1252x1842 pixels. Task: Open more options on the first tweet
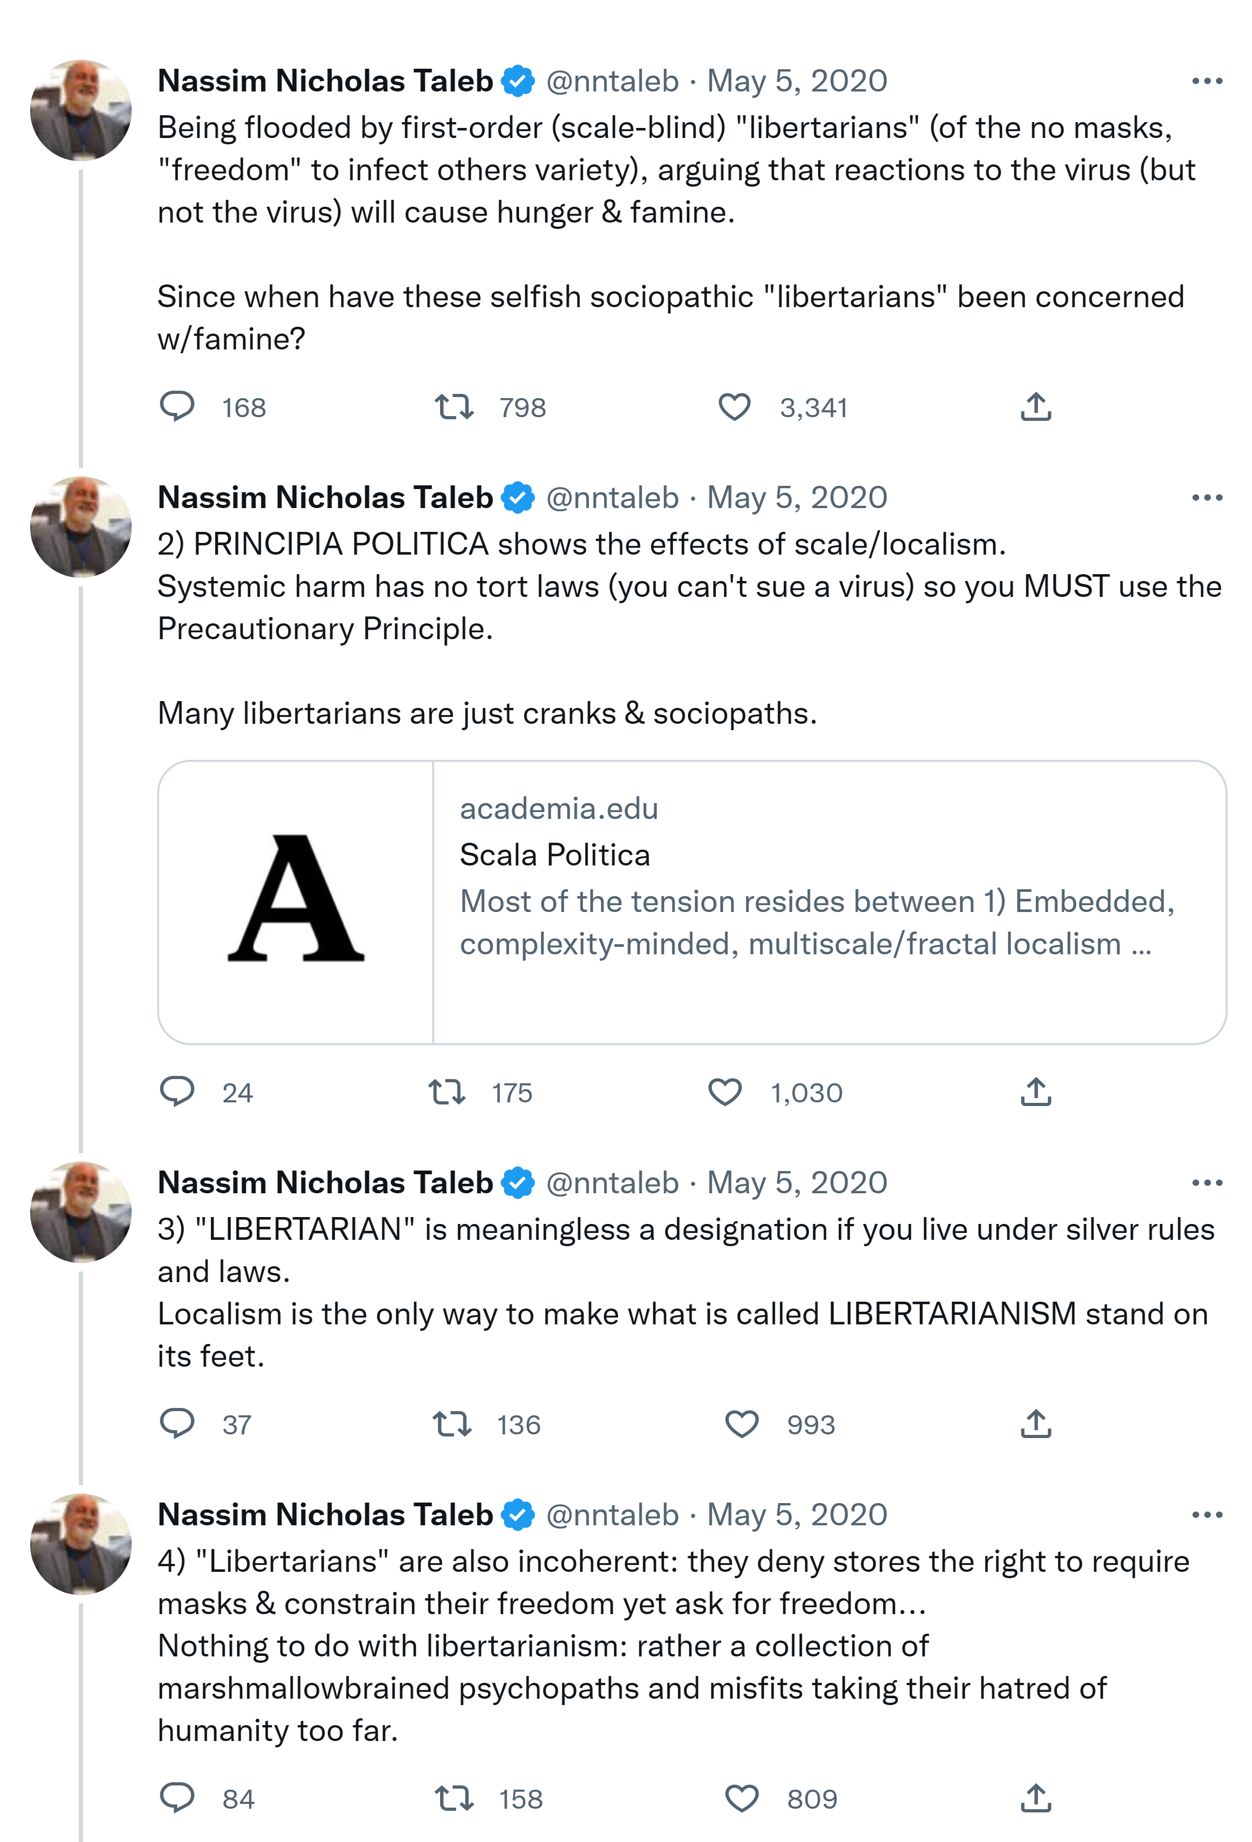click(x=1206, y=81)
